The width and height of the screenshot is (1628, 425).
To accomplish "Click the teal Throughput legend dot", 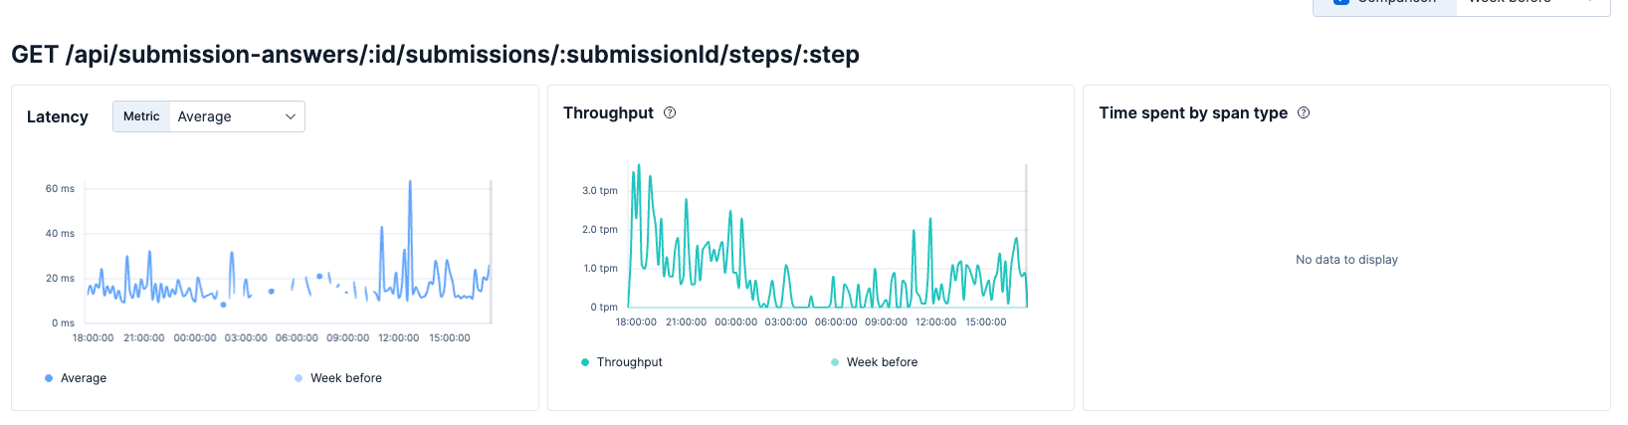I will (x=585, y=362).
